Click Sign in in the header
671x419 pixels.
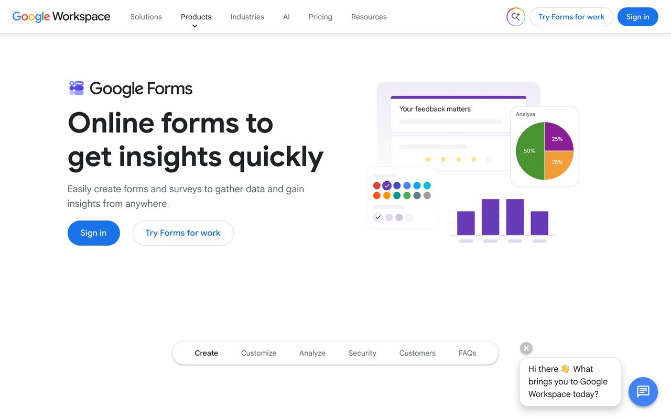coord(638,17)
